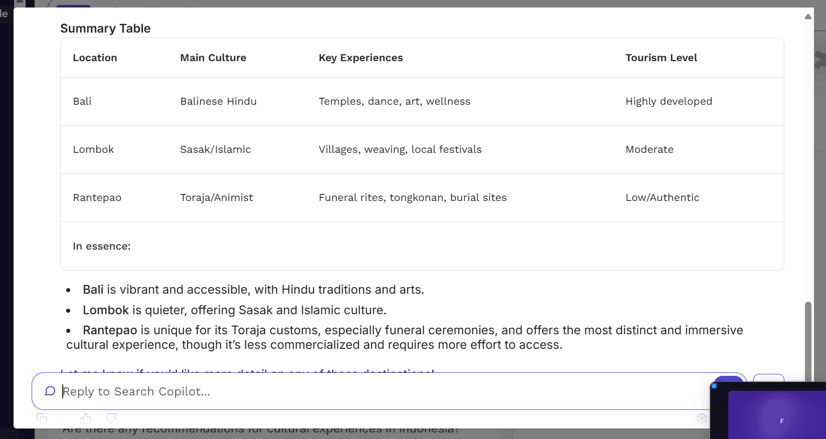Screen dimensions: 826x439
Task: Give the answer a thumbs up
Action: click(86, 418)
